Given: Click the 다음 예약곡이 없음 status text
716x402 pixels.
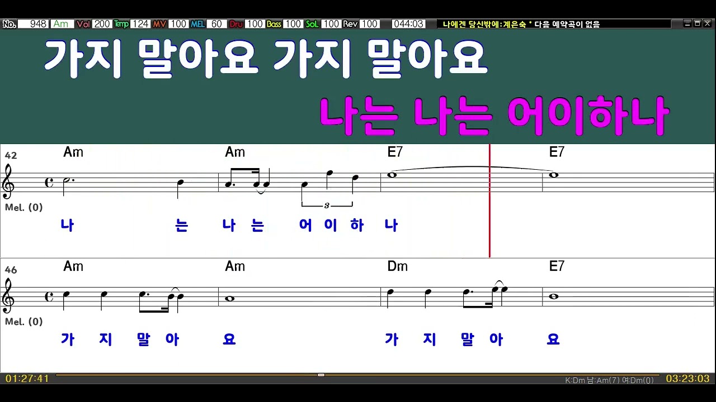Looking at the screenshot, I should pyautogui.click(x=567, y=24).
